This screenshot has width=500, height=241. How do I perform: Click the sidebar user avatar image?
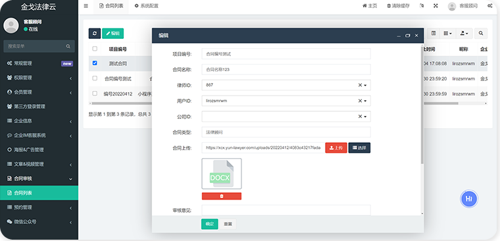11,26
